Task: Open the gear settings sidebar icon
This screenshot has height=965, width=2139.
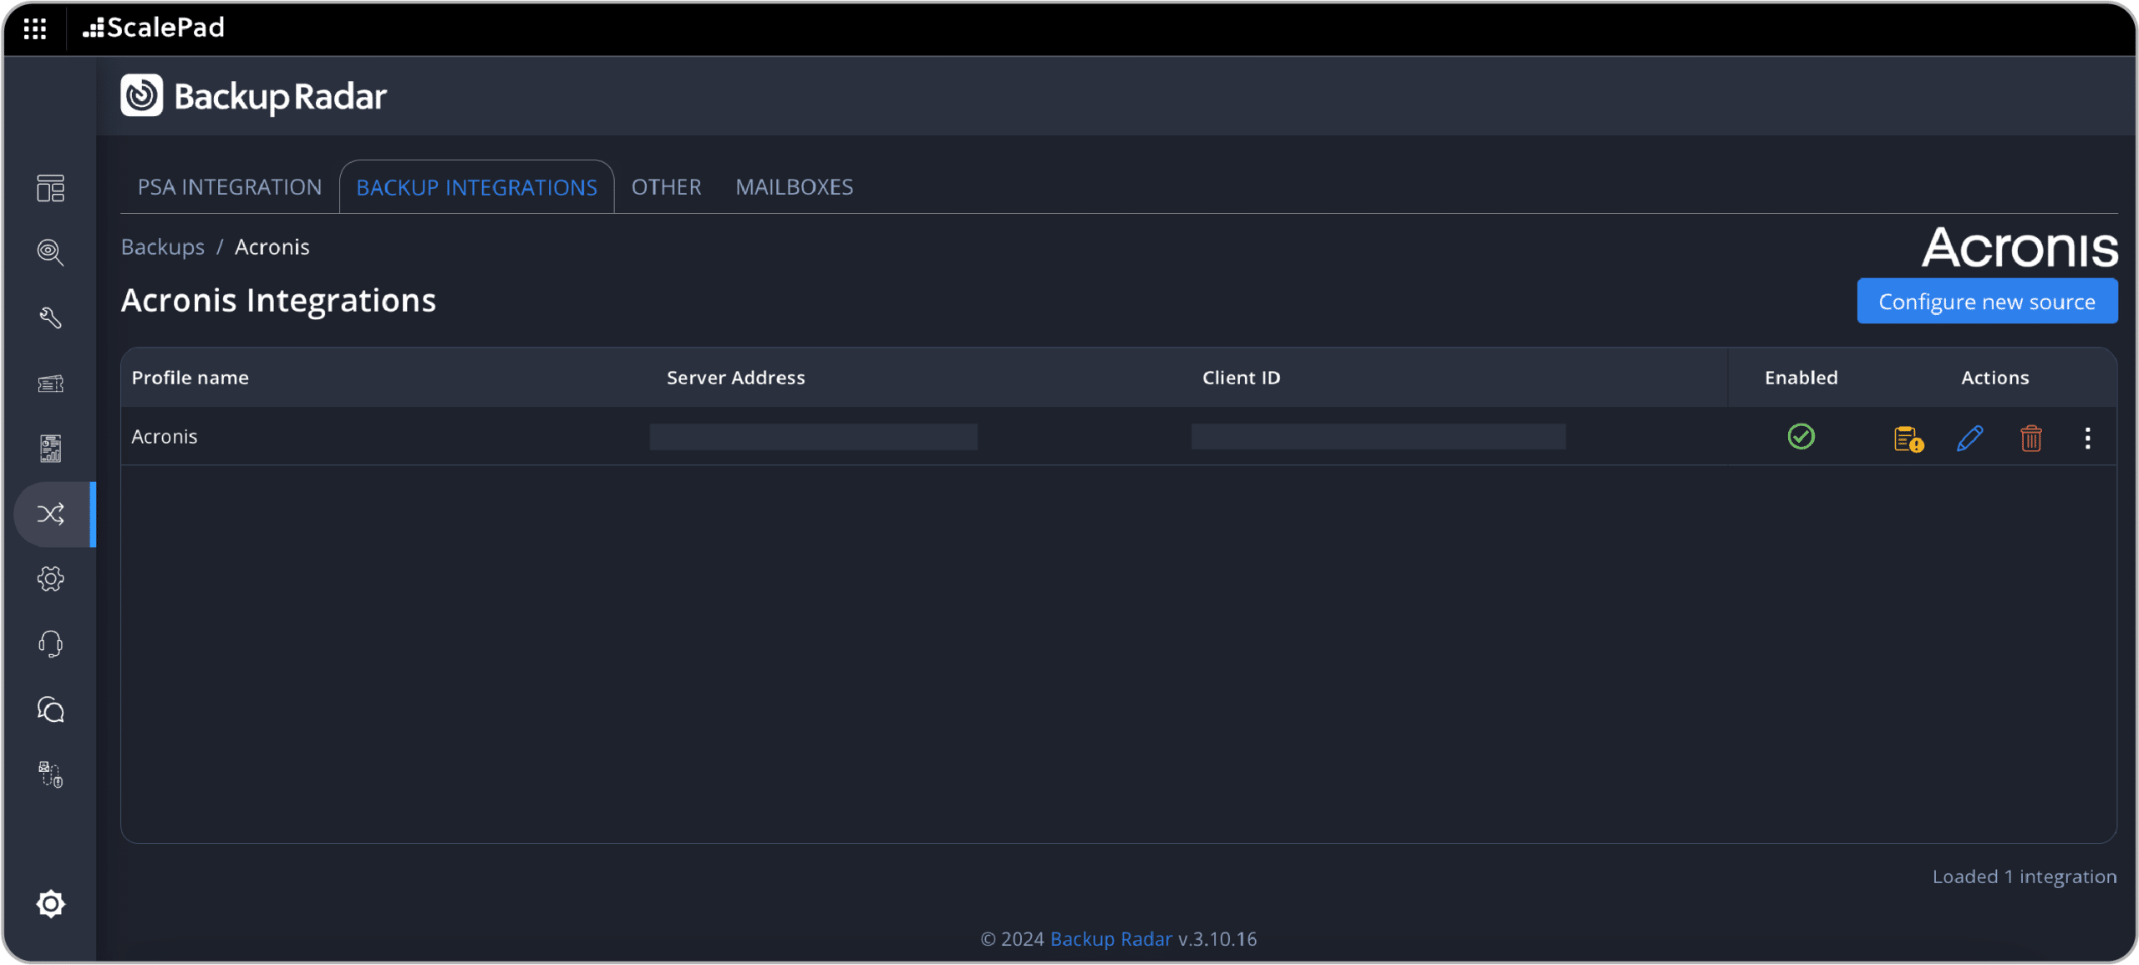Action: point(51,579)
